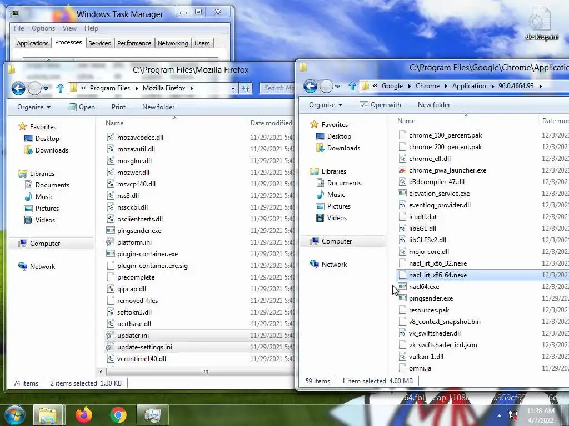The image size is (569, 426).
Task: Select Computer in Chrome window navigation pane
Action: pyautogui.click(x=336, y=241)
